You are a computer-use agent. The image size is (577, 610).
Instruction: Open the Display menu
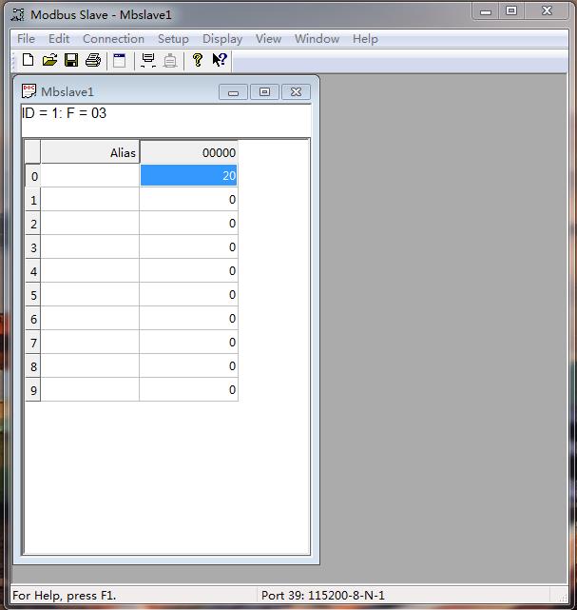pos(222,39)
